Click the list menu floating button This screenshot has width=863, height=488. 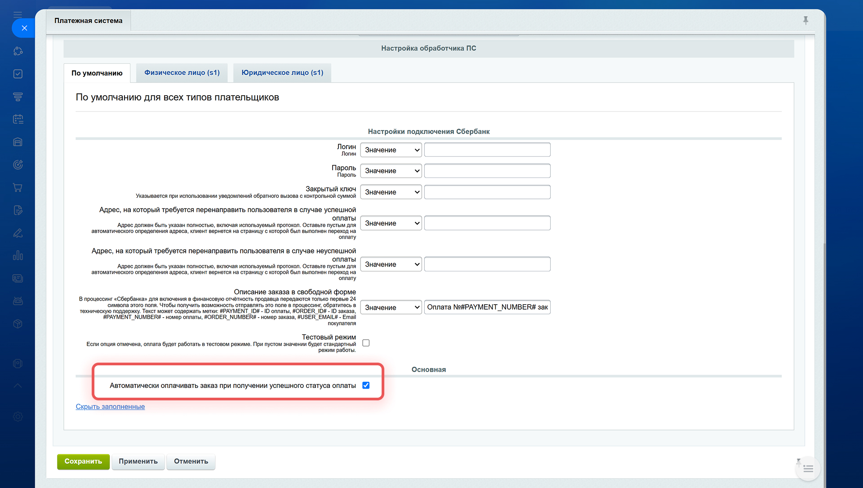click(808, 469)
